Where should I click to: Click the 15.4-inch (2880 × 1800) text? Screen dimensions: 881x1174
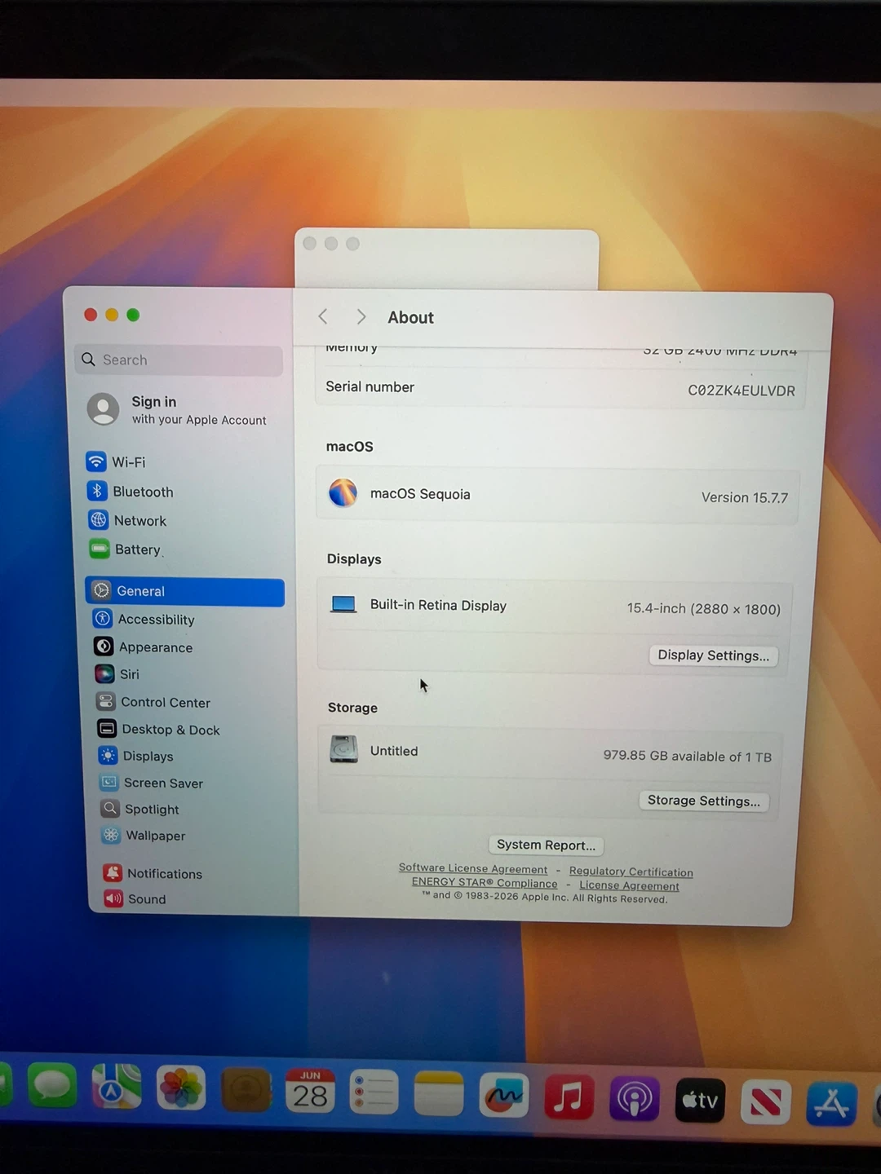pos(703,608)
